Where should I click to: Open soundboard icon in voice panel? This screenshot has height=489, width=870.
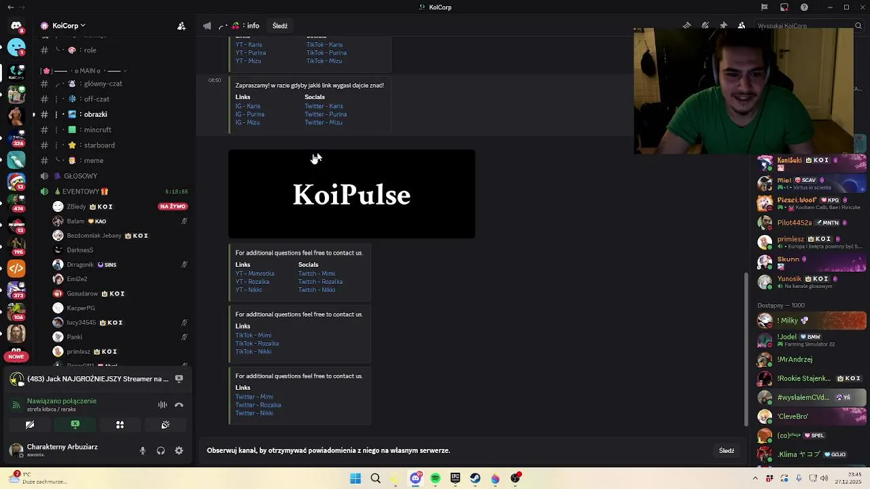click(x=165, y=424)
